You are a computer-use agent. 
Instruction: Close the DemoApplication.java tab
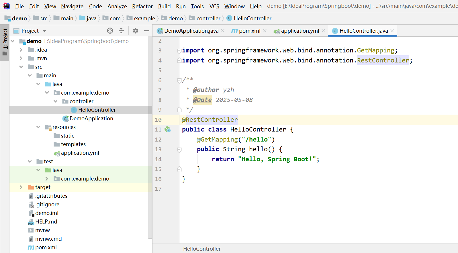[x=223, y=31]
